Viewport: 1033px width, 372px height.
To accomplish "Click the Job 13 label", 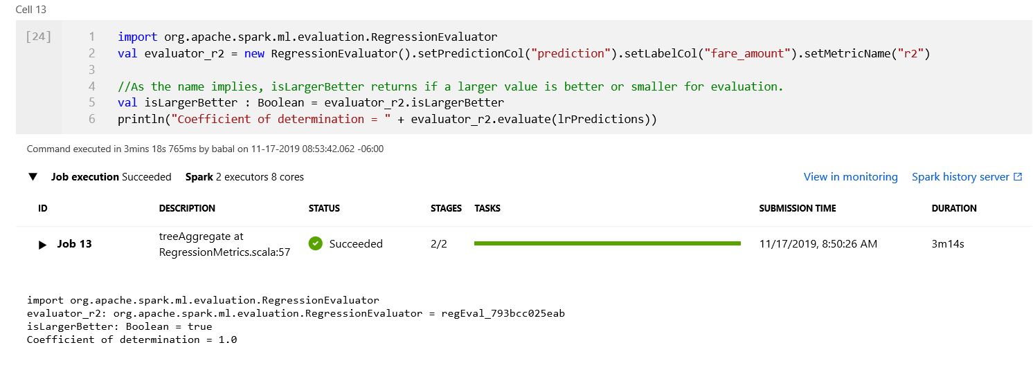I will tap(74, 244).
